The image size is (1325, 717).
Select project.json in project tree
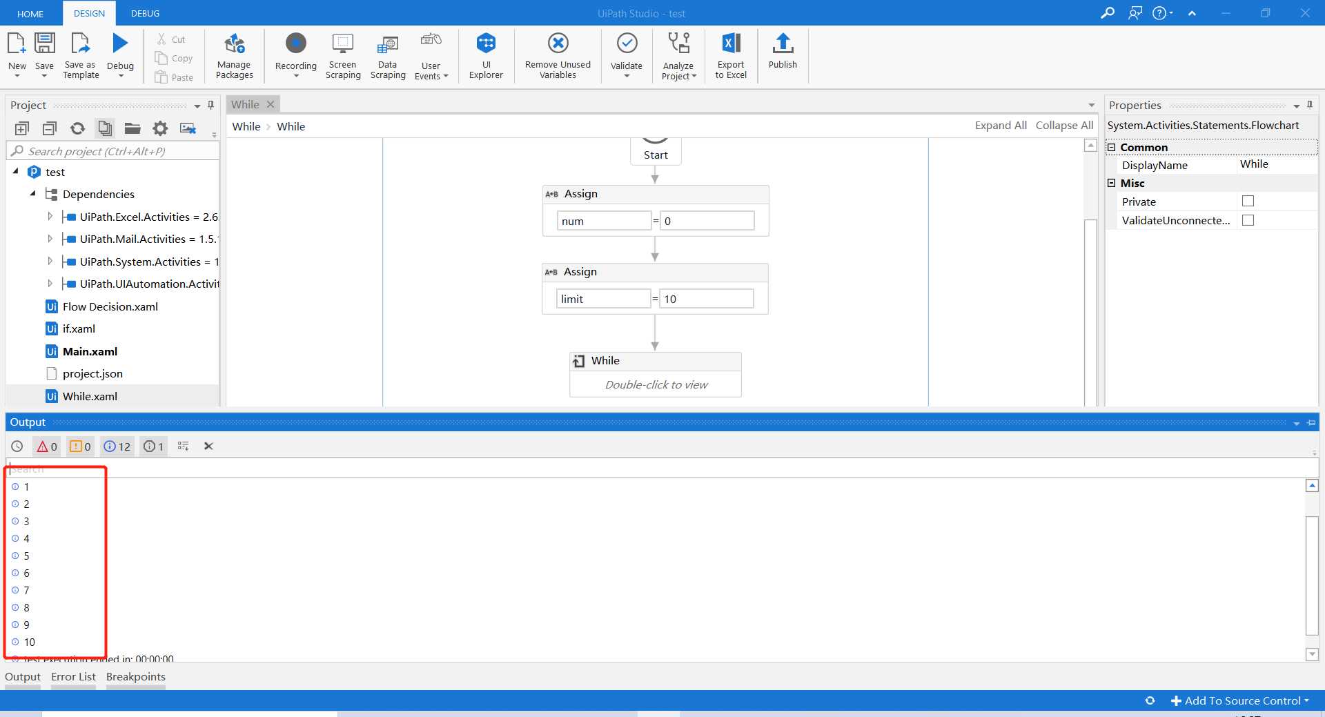click(x=92, y=373)
